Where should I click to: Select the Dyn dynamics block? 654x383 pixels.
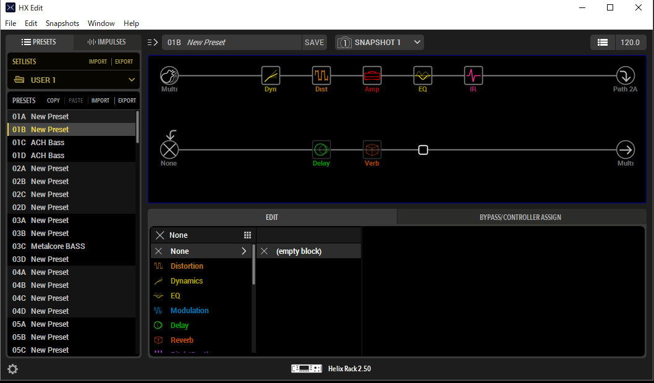click(271, 76)
